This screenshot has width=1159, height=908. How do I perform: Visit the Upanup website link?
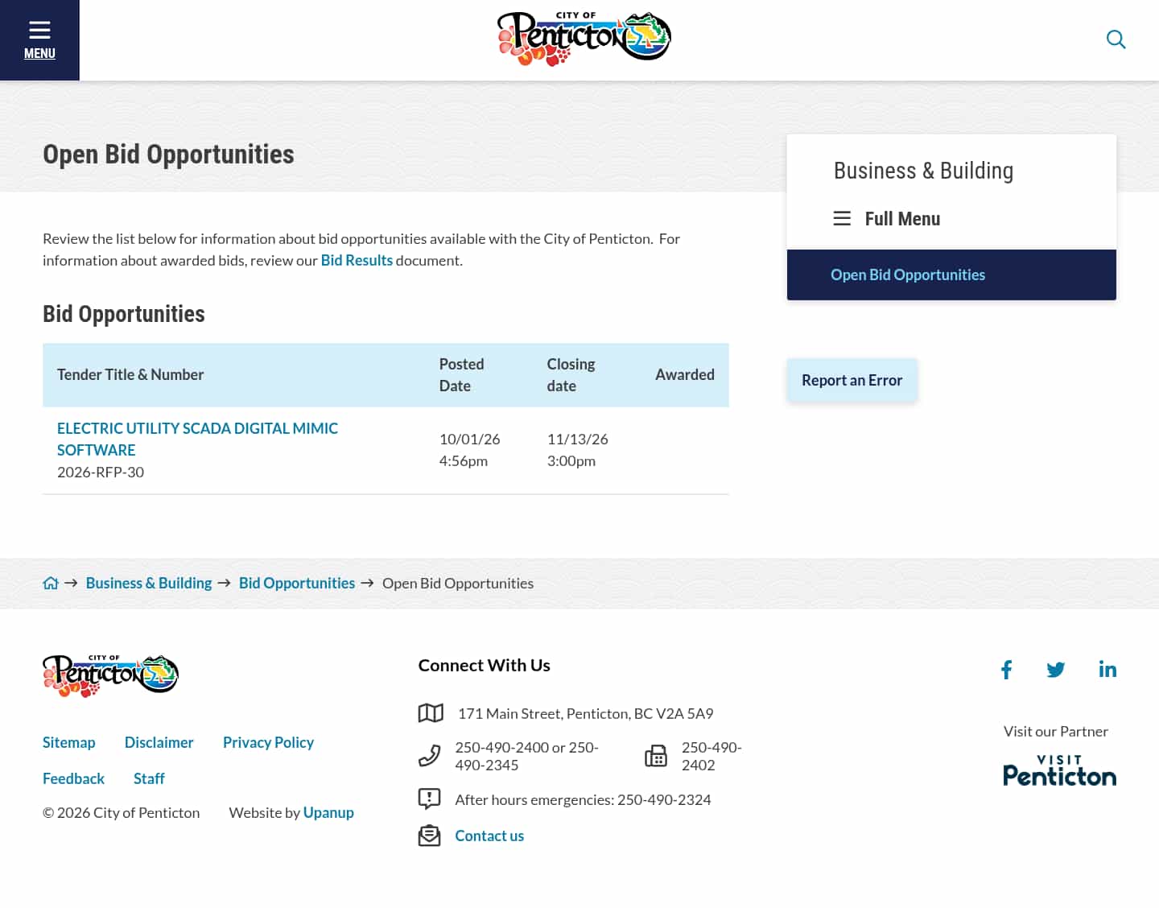(x=328, y=812)
